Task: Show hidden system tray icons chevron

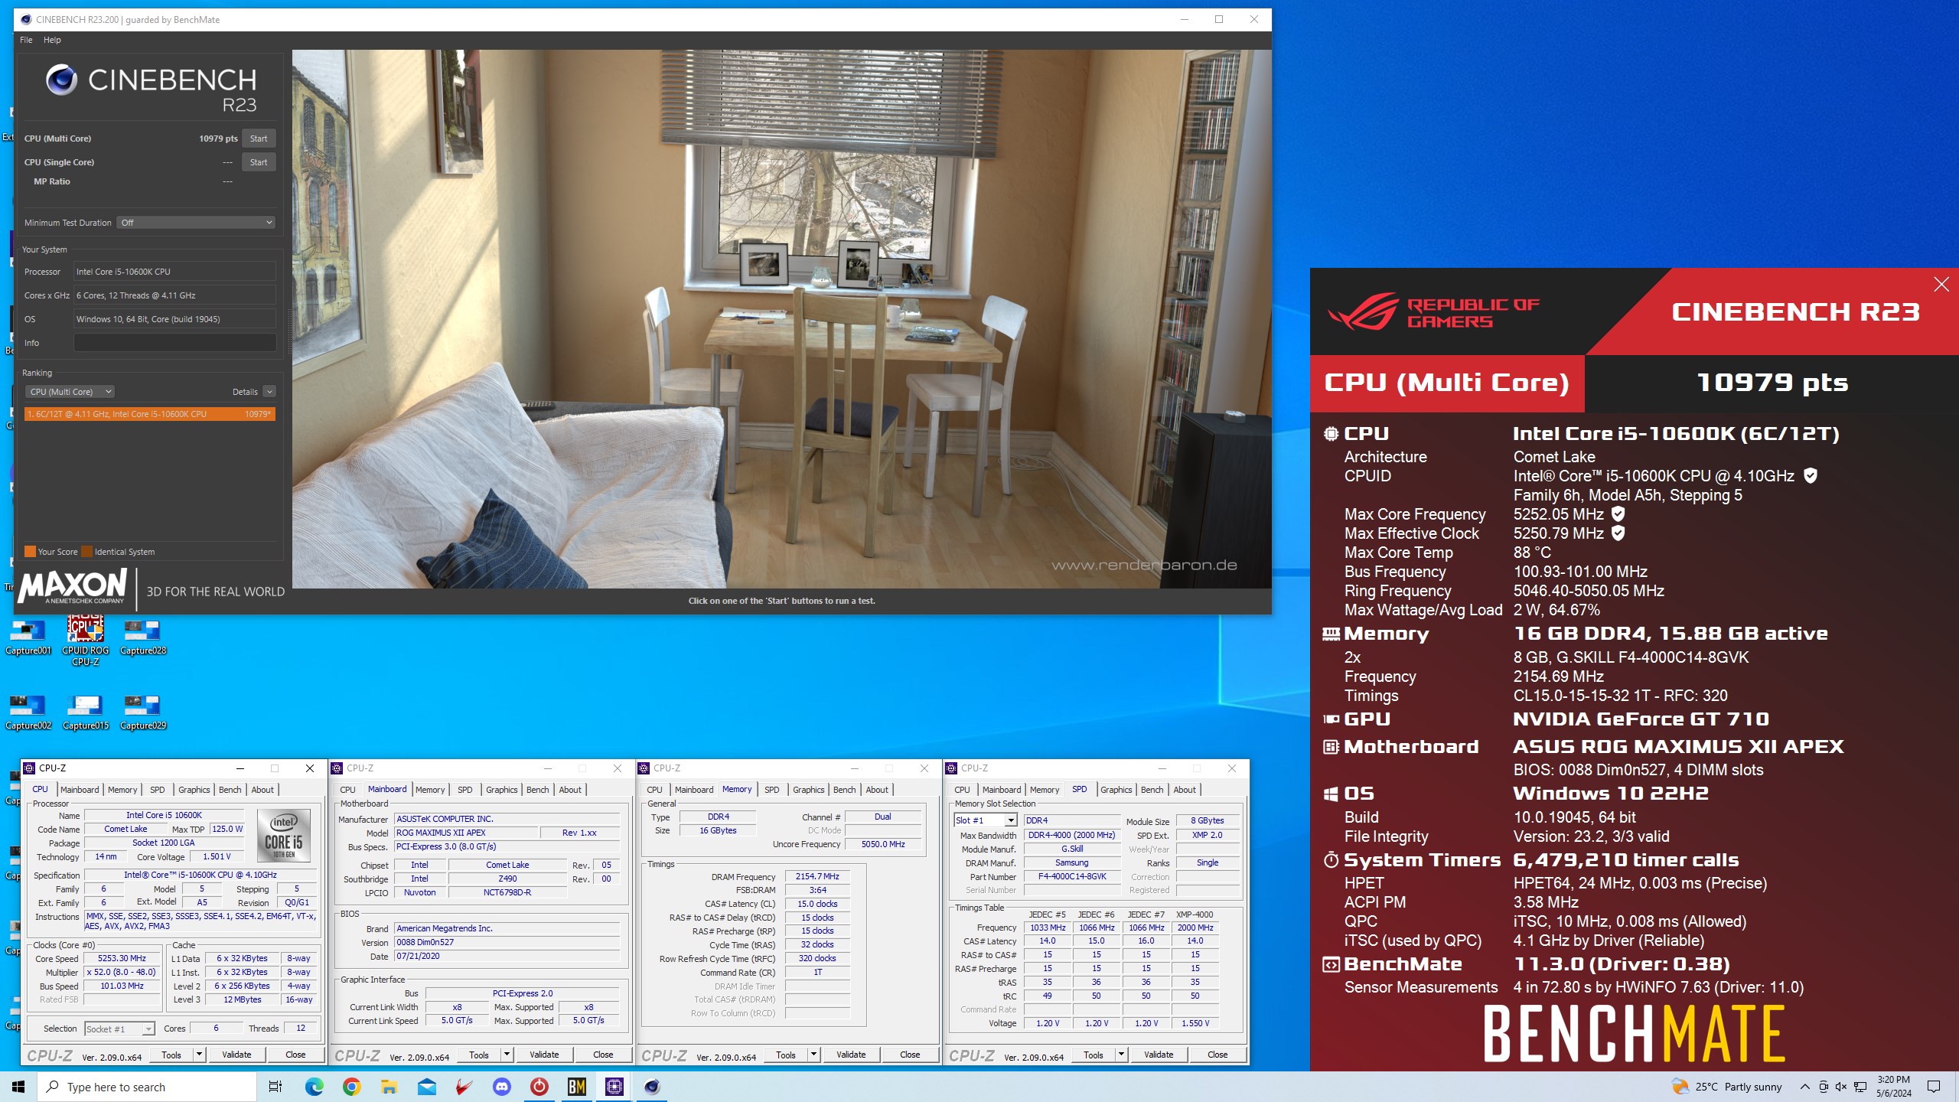Action: coord(1805,1087)
